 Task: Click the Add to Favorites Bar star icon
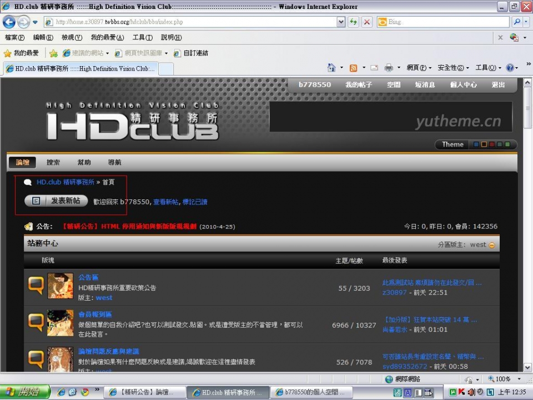point(53,53)
